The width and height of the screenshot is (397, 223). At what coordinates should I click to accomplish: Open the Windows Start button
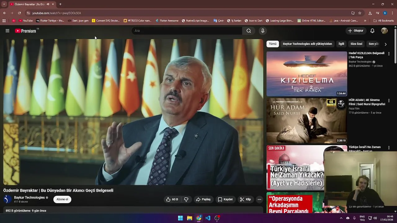click(180, 218)
